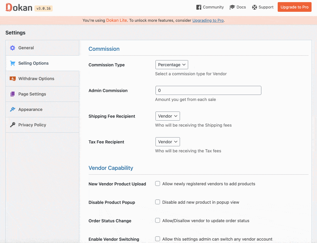Open the Upgrading to Pro link
The height and width of the screenshot is (243, 317).
[208, 20]
